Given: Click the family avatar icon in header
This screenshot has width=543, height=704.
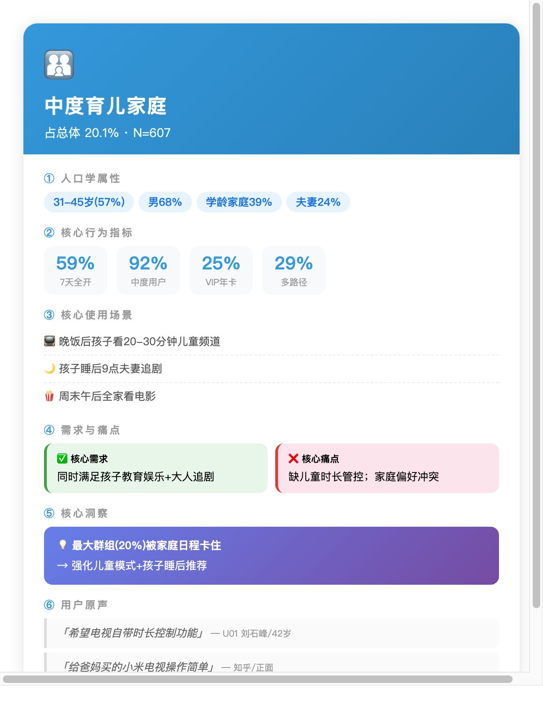Looking at the screenshot, I should [59, 65].
